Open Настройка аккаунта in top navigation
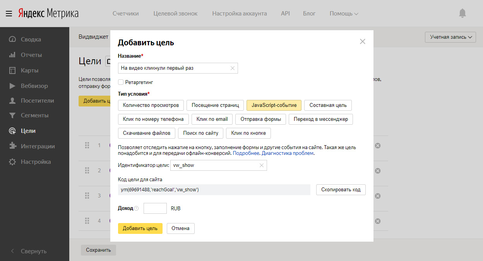Viewport: 483px width, 261px height. click(240, 14)
